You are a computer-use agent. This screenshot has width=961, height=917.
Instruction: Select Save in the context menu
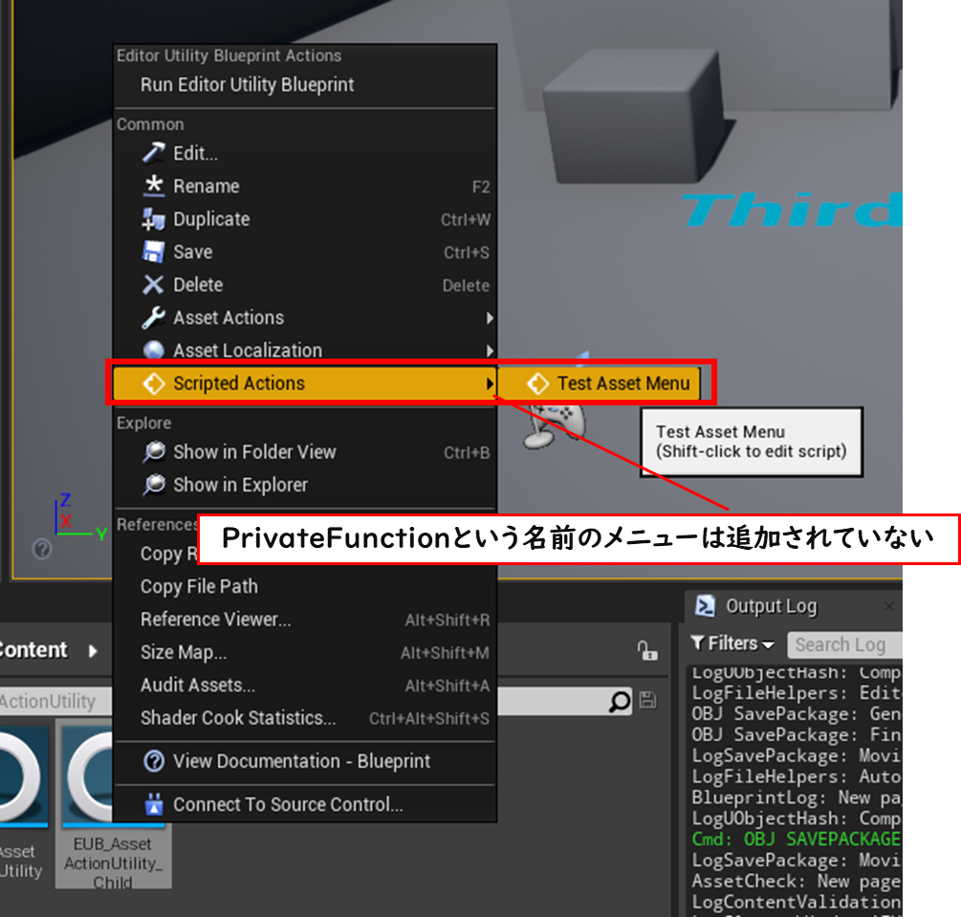305,251
